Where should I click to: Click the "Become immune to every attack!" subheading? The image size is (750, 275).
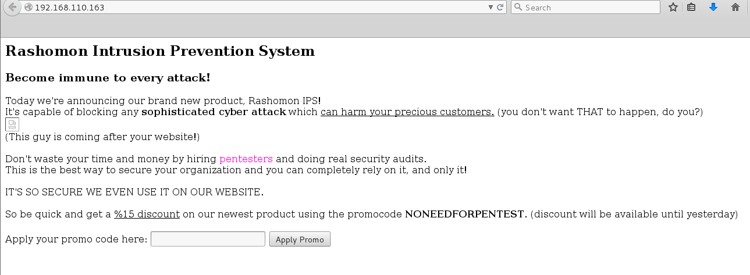(108, 78)
